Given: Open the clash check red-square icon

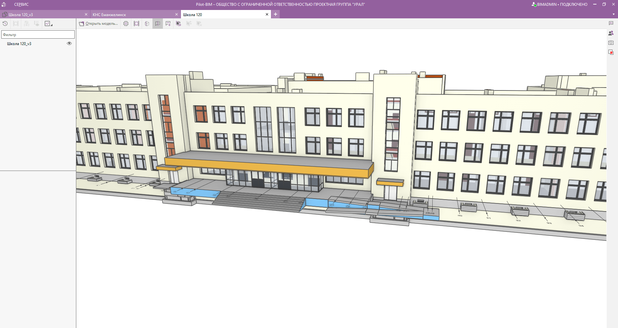Looking at the screenshot, I should click(x=611, y=52).
